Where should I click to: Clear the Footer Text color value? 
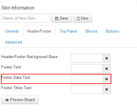[x=107, y=68]
